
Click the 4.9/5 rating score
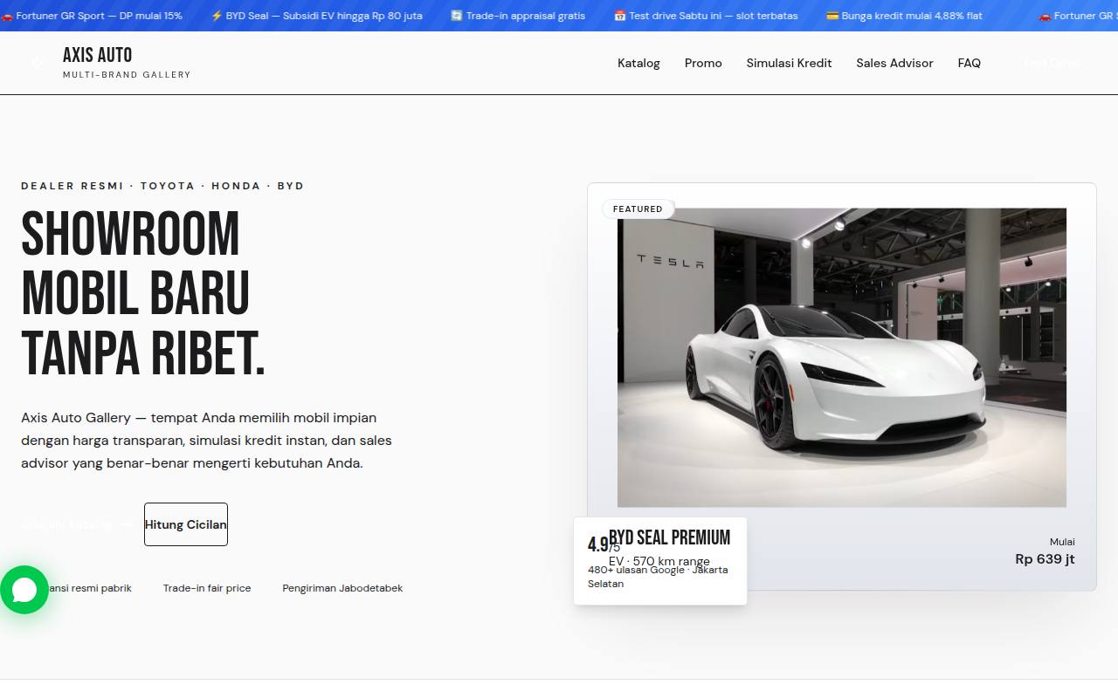click(604, 545)
